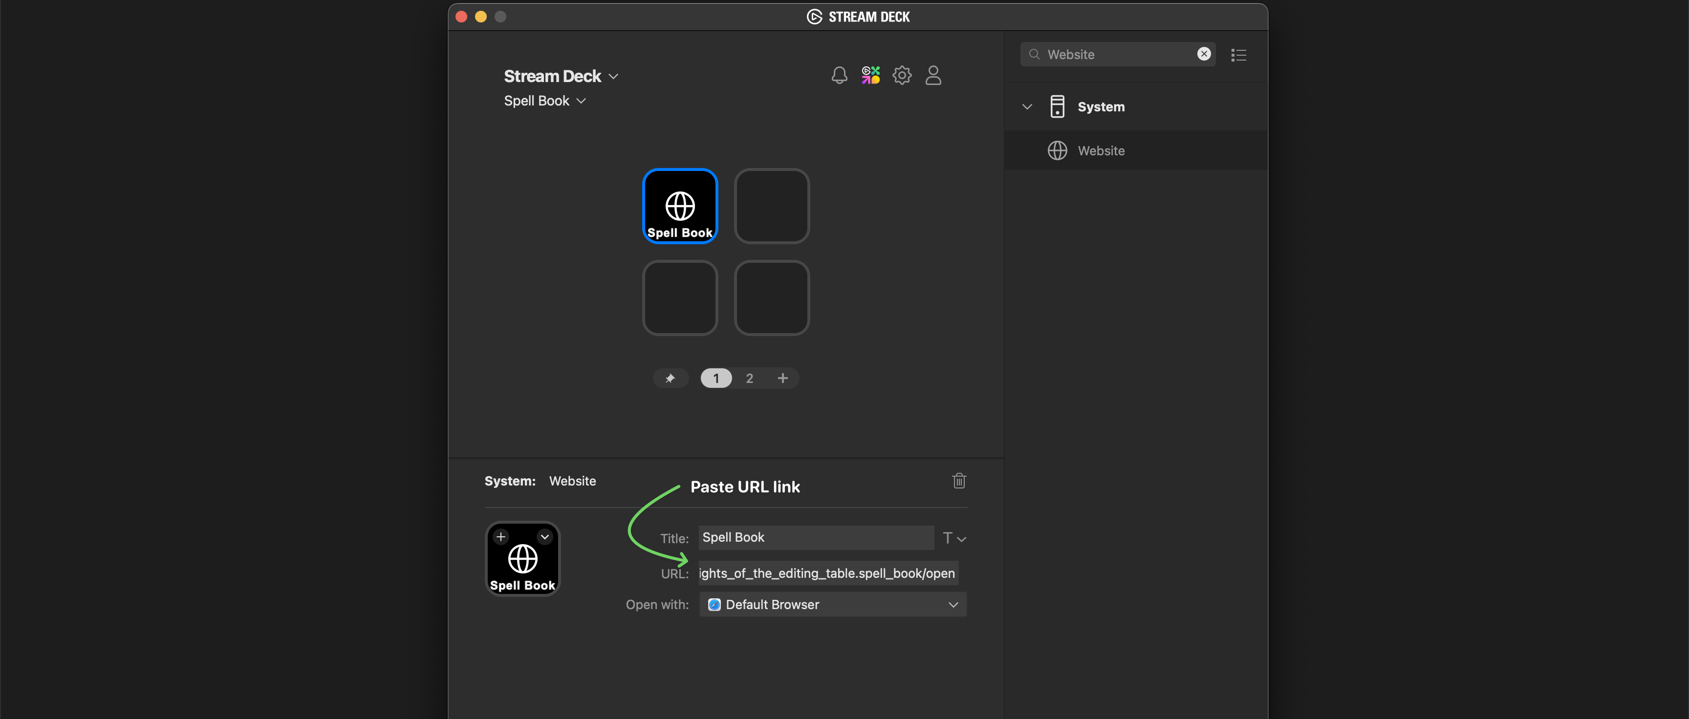This screenshot has width=1689, height=719.
Task: Click the pin page icon
Action: coord(670,378)
